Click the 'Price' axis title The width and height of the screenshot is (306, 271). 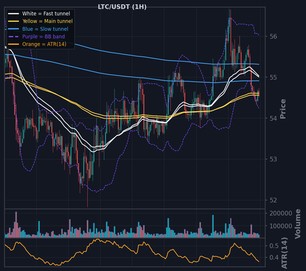pos(283,109)
